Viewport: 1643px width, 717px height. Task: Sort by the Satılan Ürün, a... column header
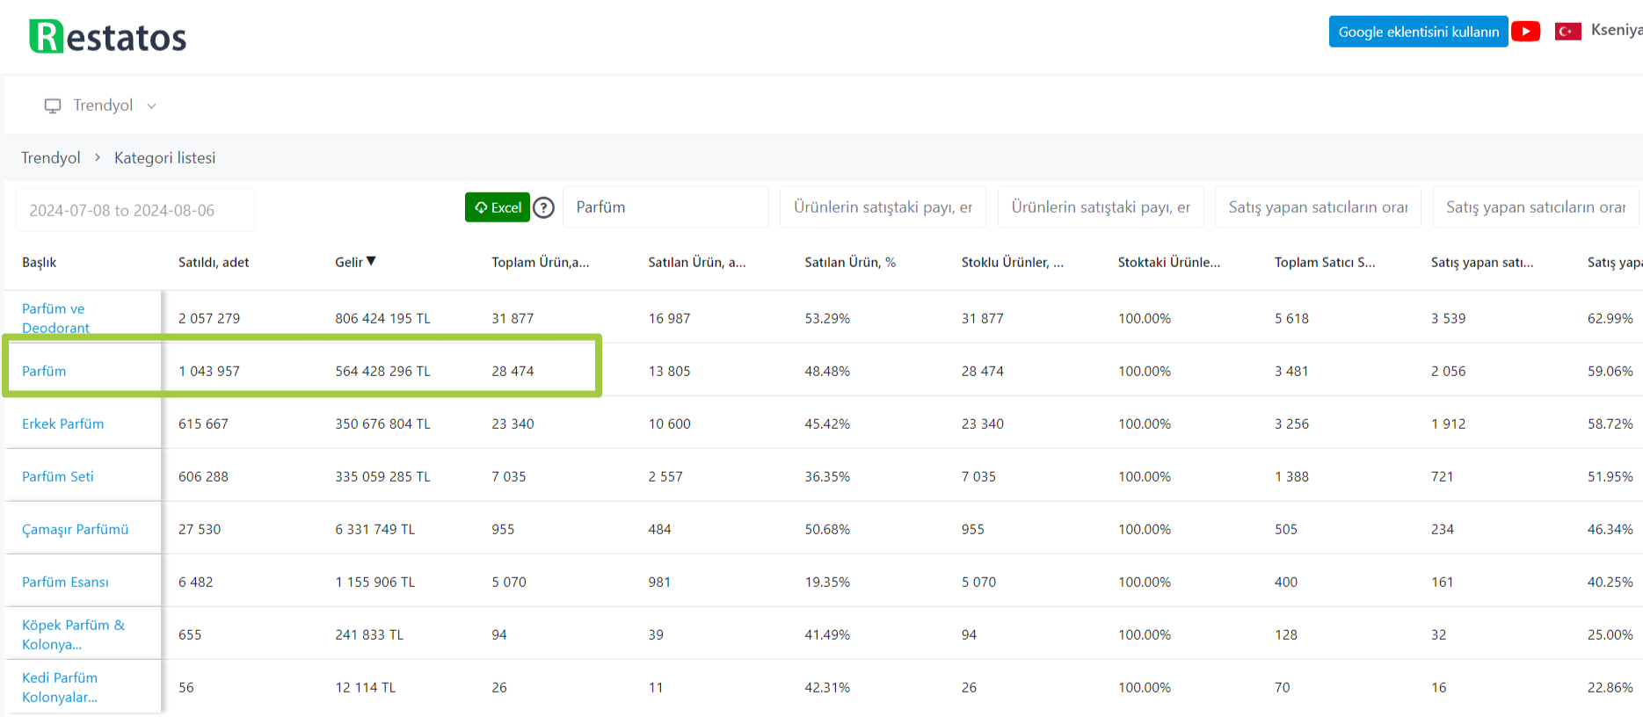(x=697, y=262)
